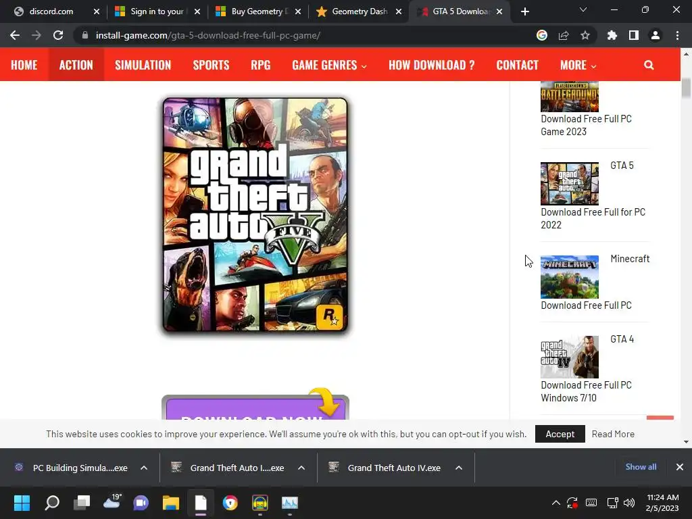
Task: Open options for Grand Theft Auto IV.exe download
Action: coord(459,468)
